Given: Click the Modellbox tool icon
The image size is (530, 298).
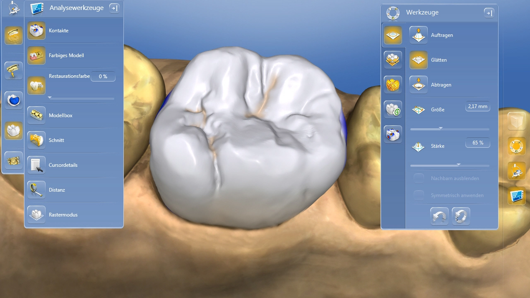Looking at the screenshot, I should point(36,115).
